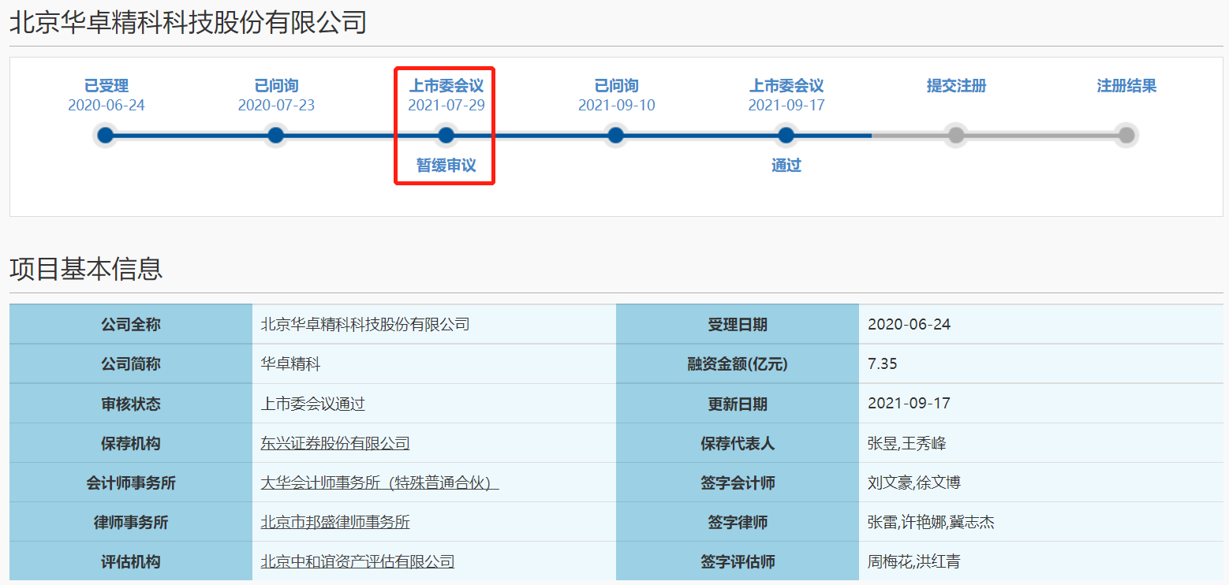This screenshot has height=585, width=1229.
Task: Click the 2021-07-29 上市委会议 timeline dot
Action: [446, 136]
